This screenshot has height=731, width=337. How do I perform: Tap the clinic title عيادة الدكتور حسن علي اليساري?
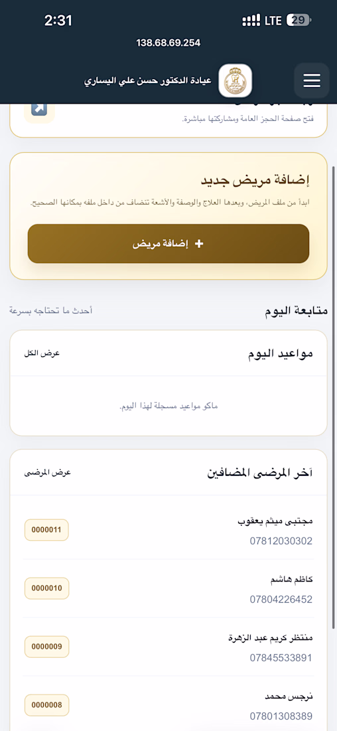(x=147, y=80)
